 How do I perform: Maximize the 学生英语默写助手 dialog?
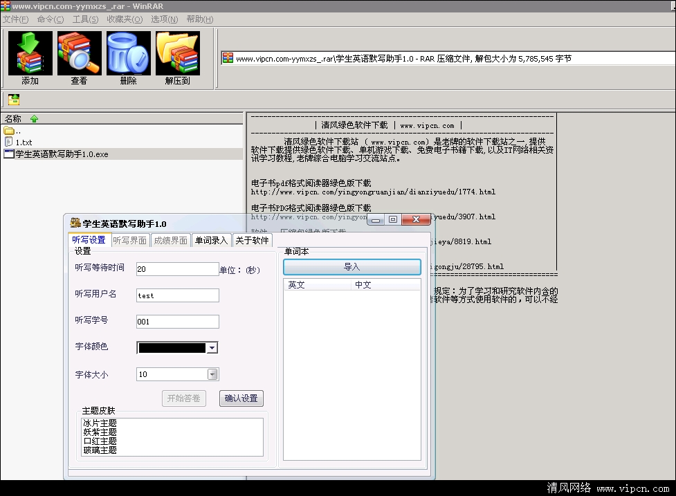[393, 219]
